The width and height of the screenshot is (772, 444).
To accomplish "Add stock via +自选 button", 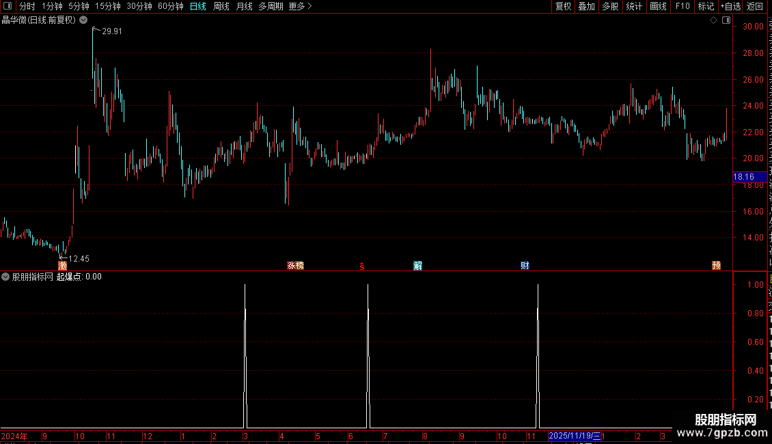I will [730, 6].
